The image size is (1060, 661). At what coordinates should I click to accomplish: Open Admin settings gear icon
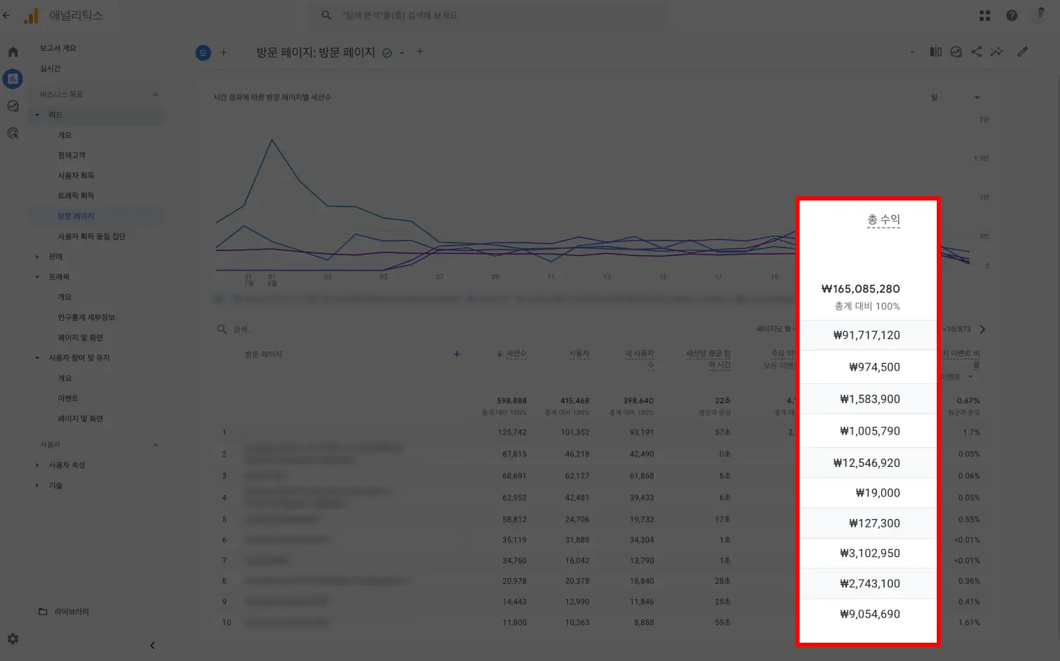pyautogui.click(x=13, y=638)
